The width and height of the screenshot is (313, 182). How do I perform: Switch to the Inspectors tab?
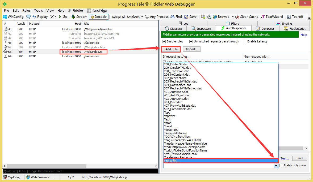click(x=201, y=29)
